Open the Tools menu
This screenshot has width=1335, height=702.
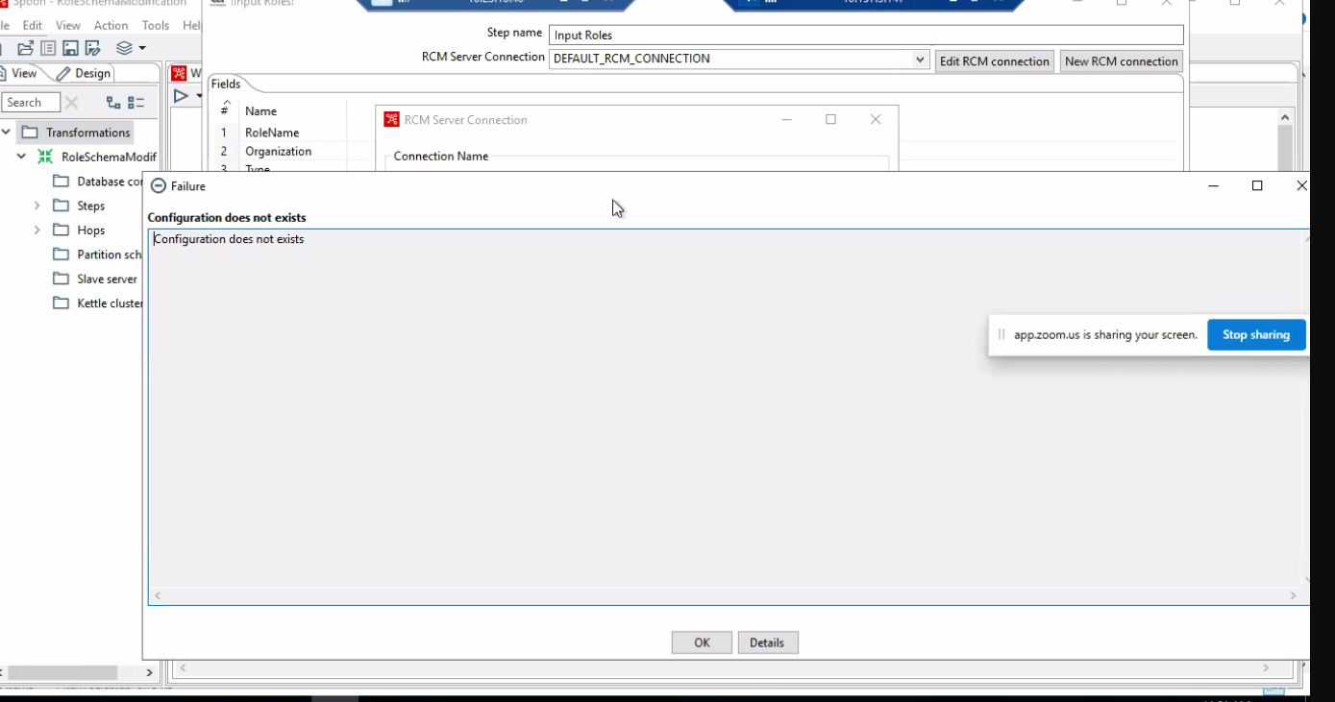(x=155, y=25)
